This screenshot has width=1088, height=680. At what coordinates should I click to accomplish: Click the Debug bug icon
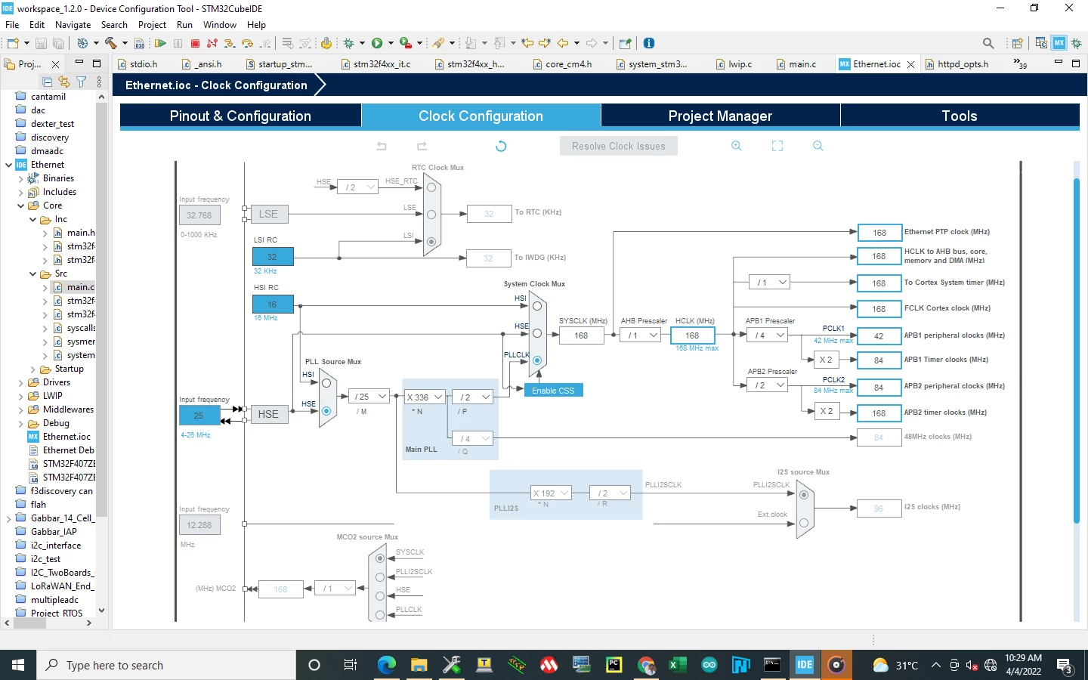coord(349,44)
